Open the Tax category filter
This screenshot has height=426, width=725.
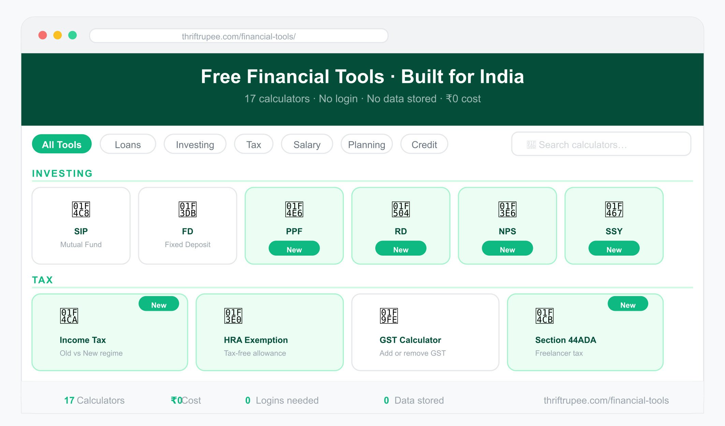pos(253,144)
